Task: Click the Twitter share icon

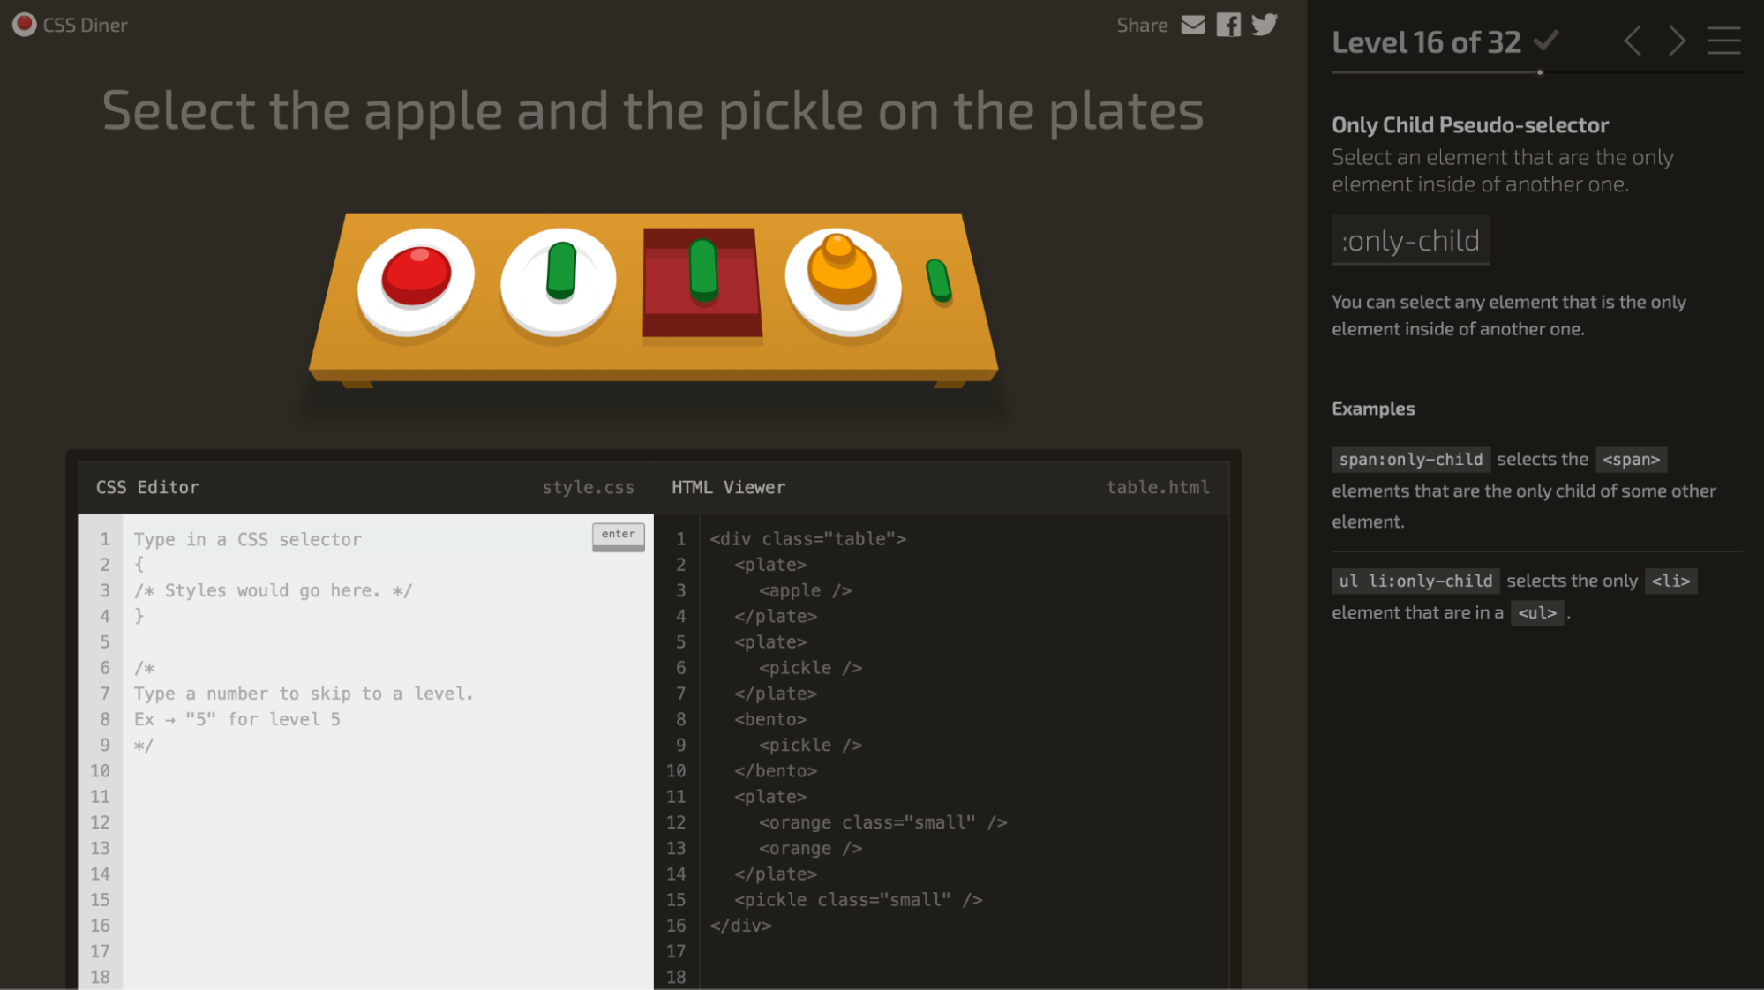Action: click(x=1268, y=23)
